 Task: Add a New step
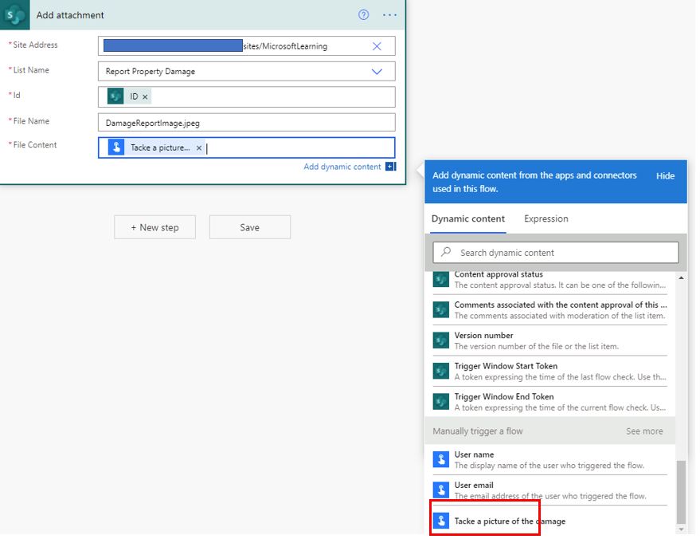click(x=154, y=227)
